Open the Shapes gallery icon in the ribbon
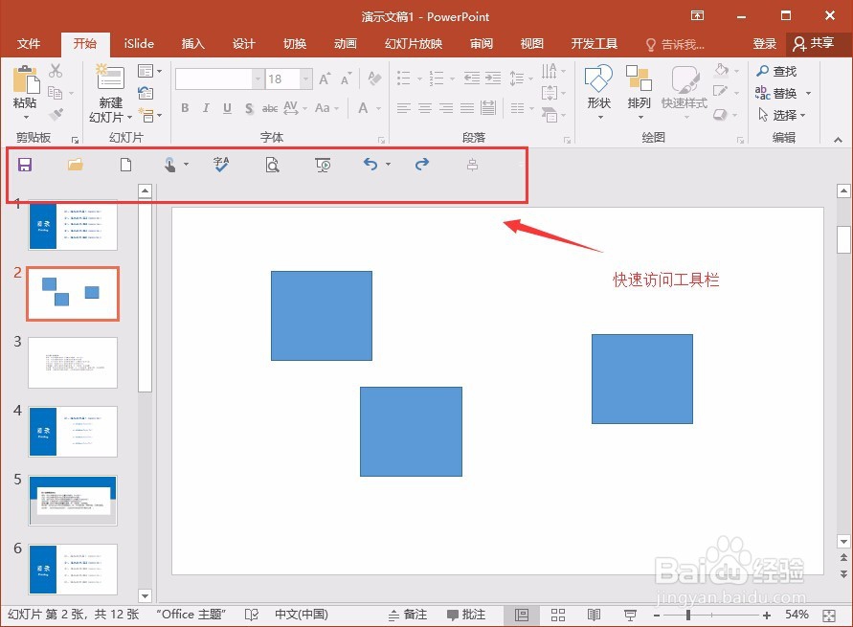The image size is (853, 627). 597,86
